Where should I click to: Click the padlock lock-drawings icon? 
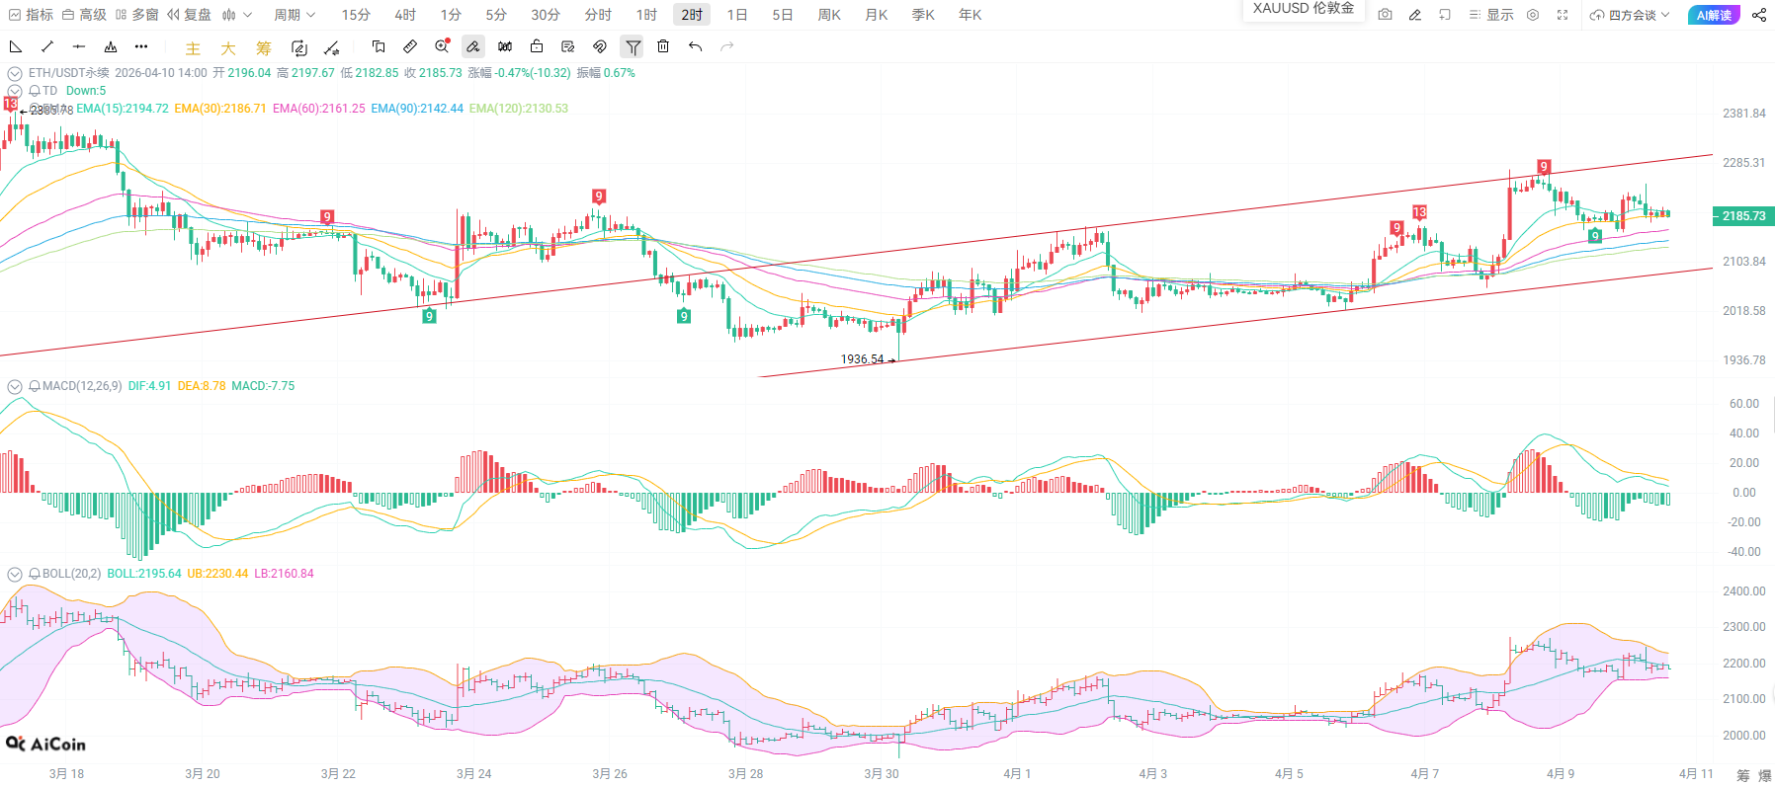537,46
